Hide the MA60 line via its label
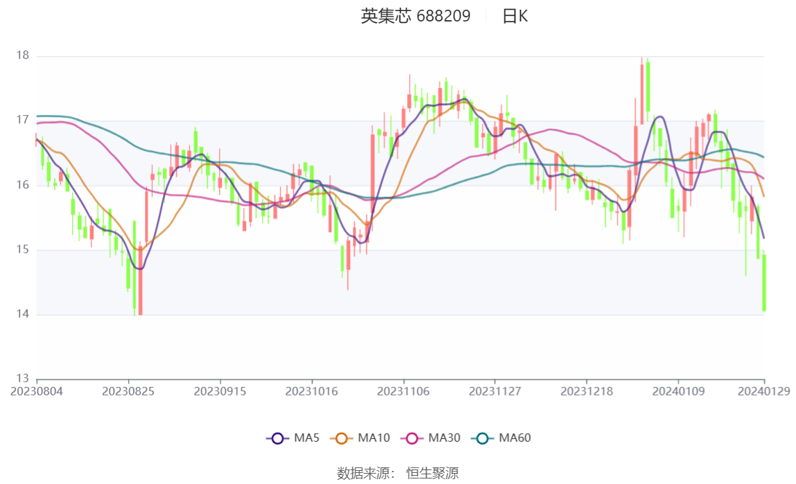This screenshot has width=796, height=484. (514, 438)
